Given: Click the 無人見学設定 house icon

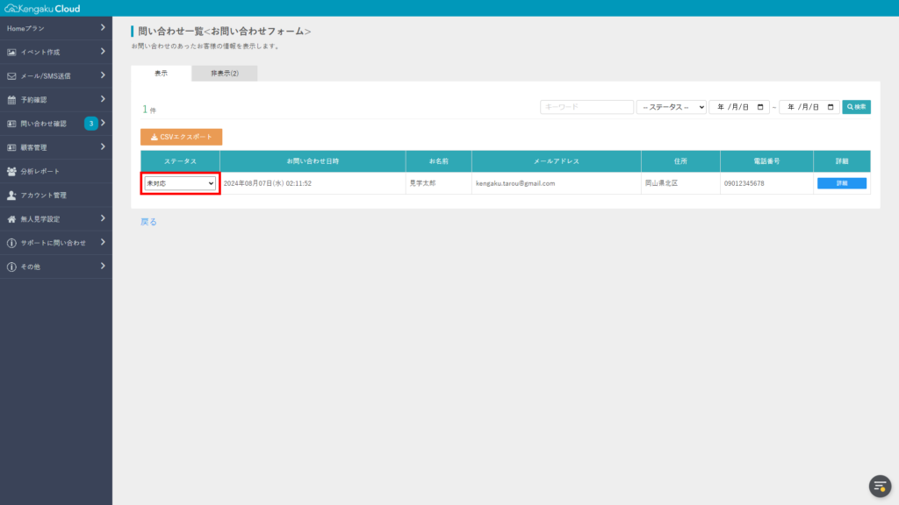Looking at the screenshot, I should pyautogui.click(x=11, y=219).
